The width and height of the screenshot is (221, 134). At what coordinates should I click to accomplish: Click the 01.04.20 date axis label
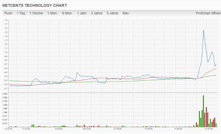(118, 129)
